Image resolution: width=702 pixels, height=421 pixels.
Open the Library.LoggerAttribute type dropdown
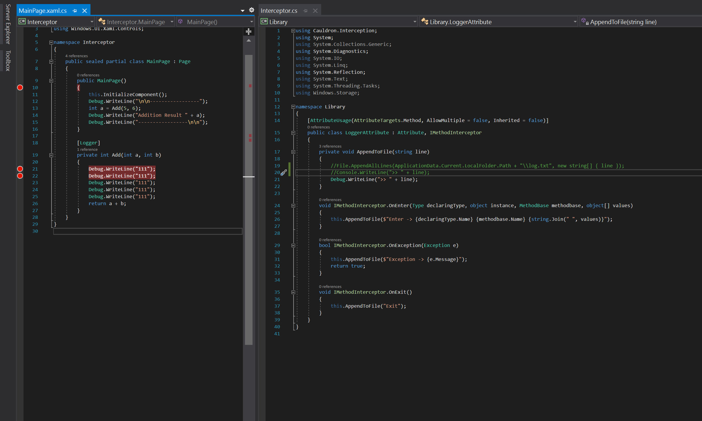point(575,22)
